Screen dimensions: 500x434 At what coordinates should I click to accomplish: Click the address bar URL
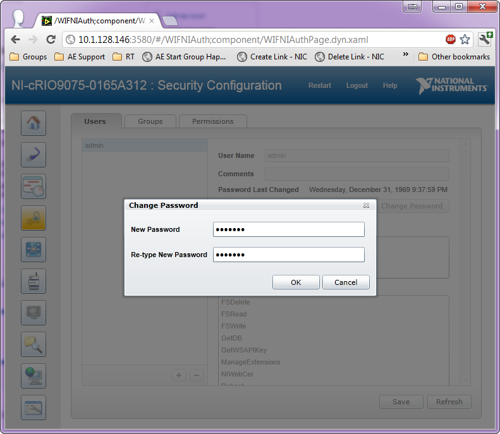coord(223,40)
